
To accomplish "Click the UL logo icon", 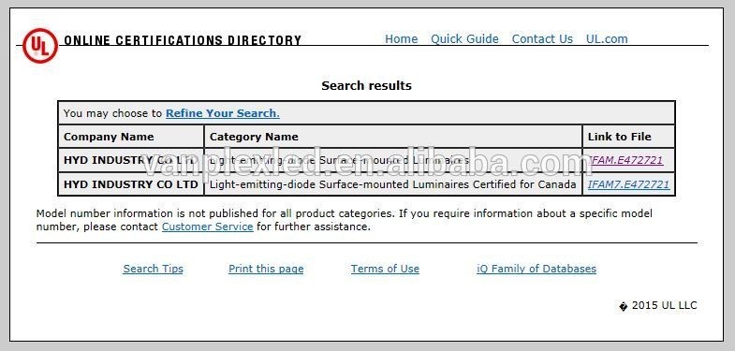I will [40, 46].
